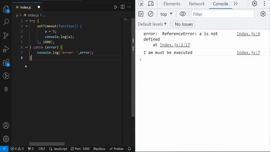Clear the console

[x=151, y=14]
